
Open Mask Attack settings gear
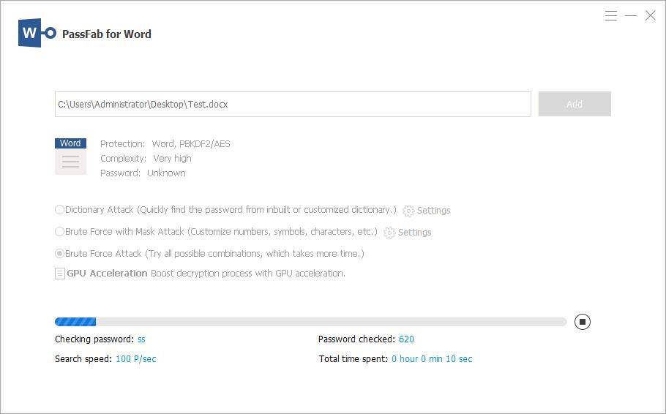[x=389, y=233]
